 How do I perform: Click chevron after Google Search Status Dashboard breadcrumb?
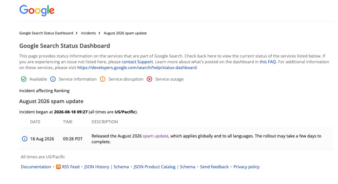coord(77,33)
